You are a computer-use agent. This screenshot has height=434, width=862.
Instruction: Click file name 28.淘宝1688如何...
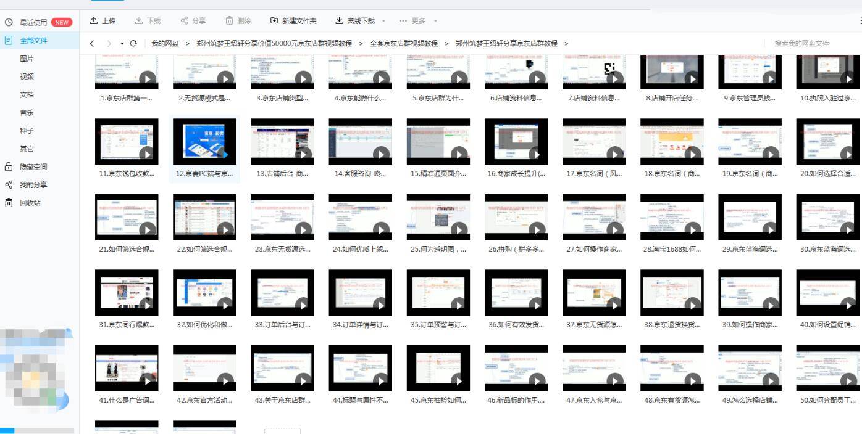tap(672, 249)
